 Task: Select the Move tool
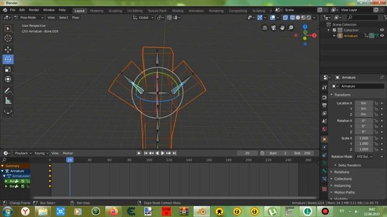8,49
